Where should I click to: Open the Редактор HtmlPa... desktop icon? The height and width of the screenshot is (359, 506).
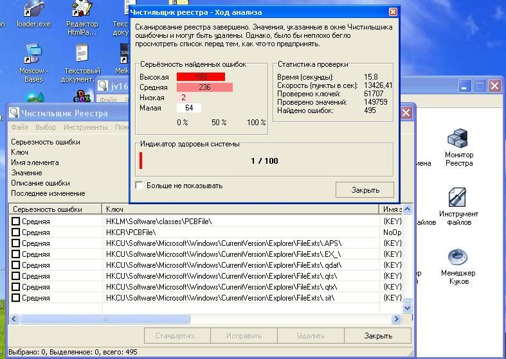pos(82,18)
